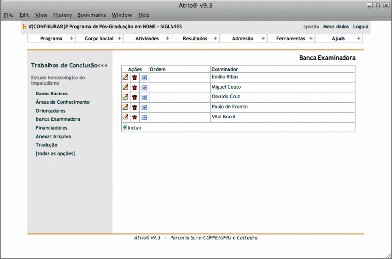Click the green plus Incluir icon
The width and height of the screenshot is (392, 259).
click(x=125, y=127)
